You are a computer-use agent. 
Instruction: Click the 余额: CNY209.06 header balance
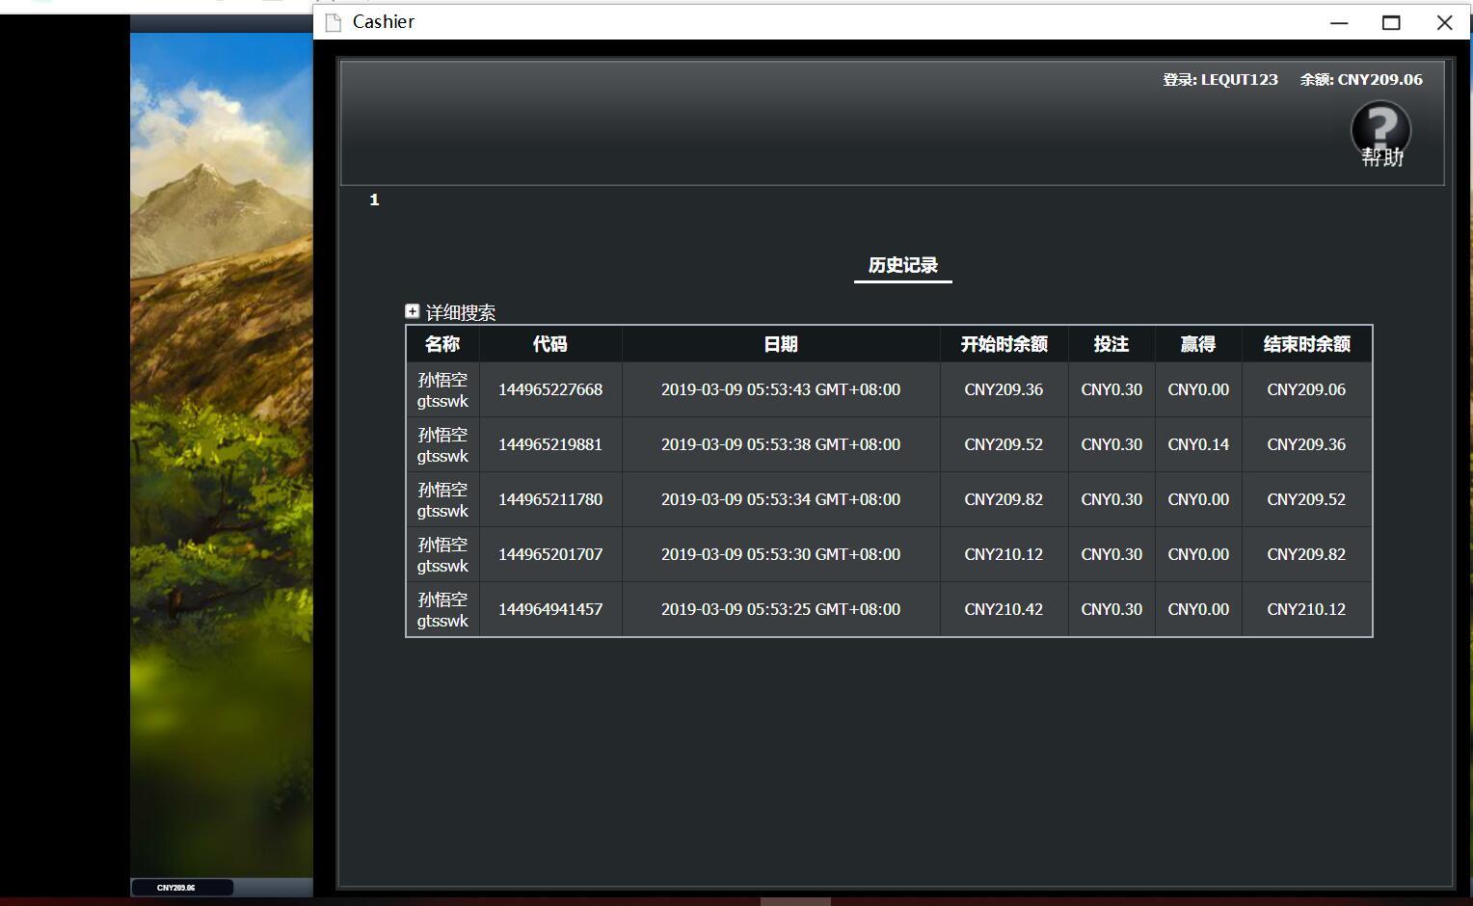coord(1361,80)
